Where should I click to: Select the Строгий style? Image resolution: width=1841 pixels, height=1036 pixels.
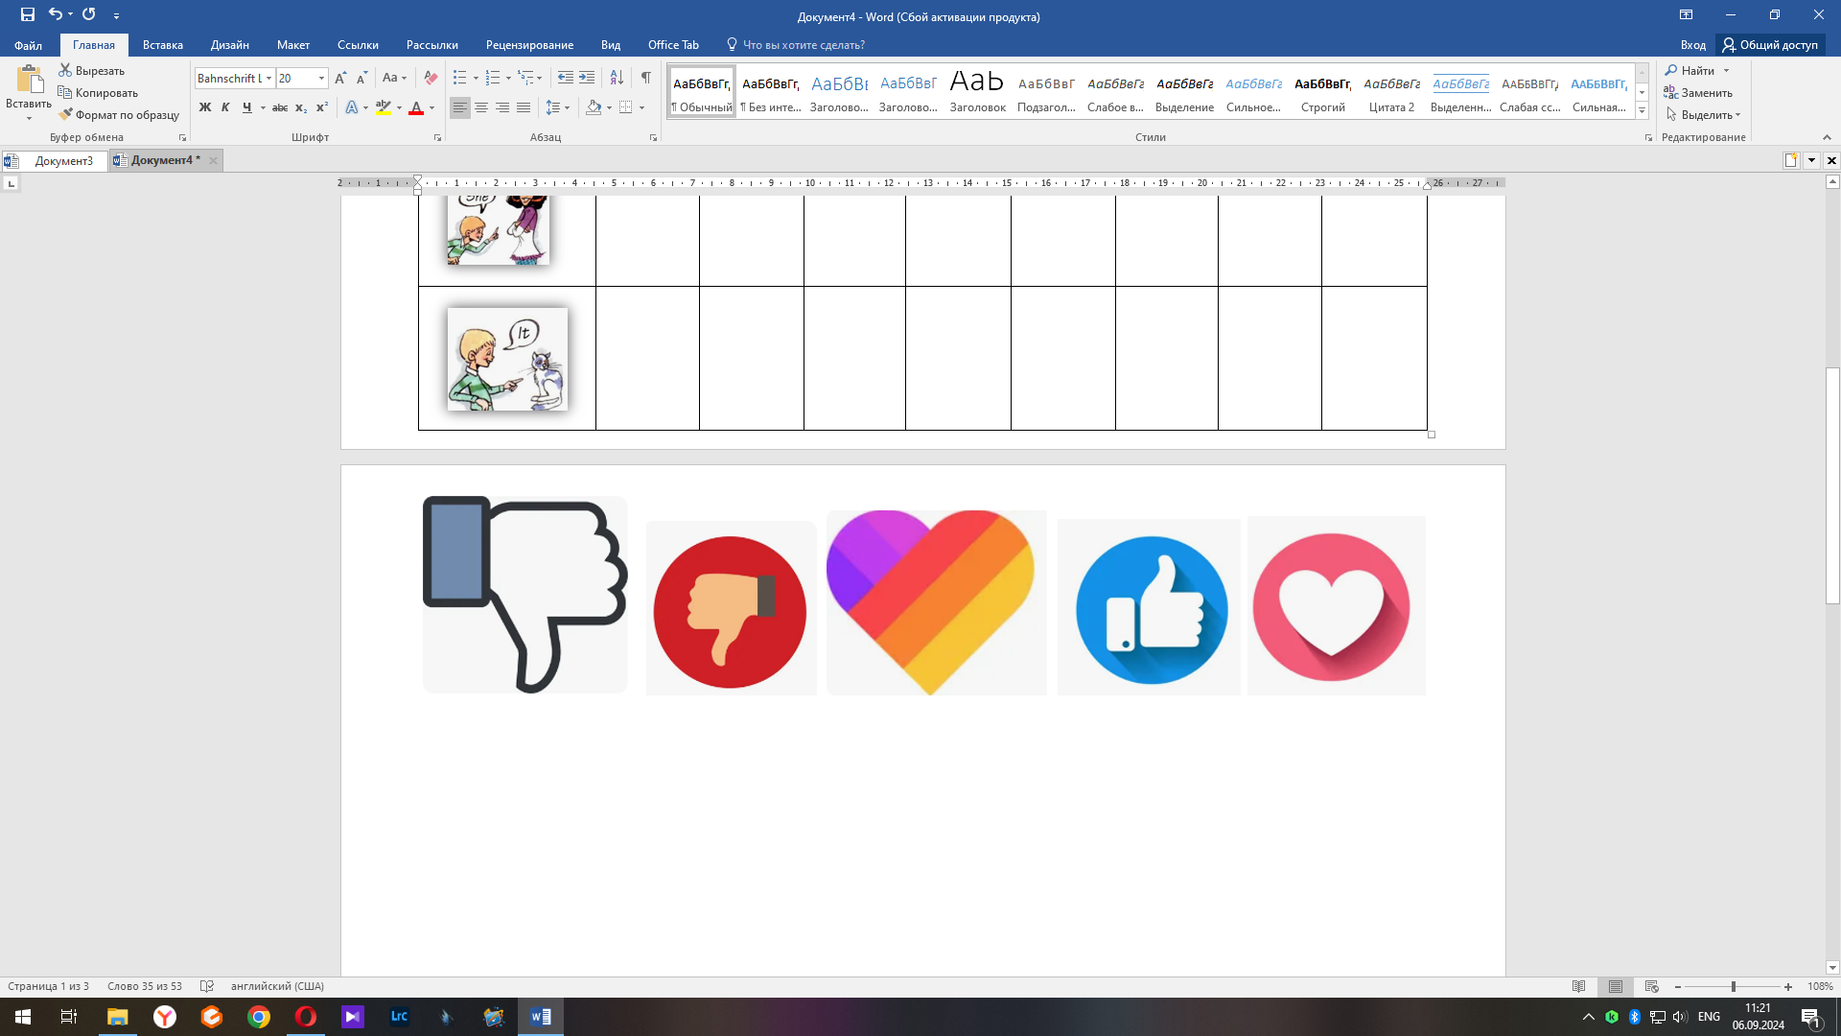pyautogui.click(x=1323, y=92)
